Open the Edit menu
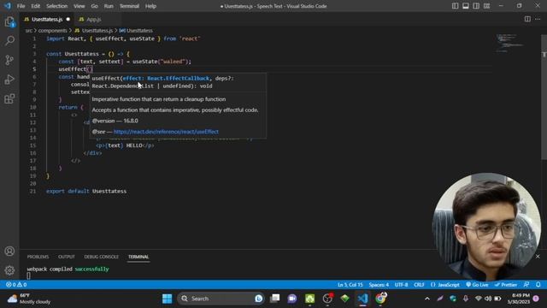This screenshot has width=547, height=308. [x=36, y=6]
